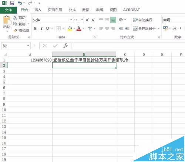Apply comma style
Viewport: 185px width, 162px height.
[x=181, y=28]
